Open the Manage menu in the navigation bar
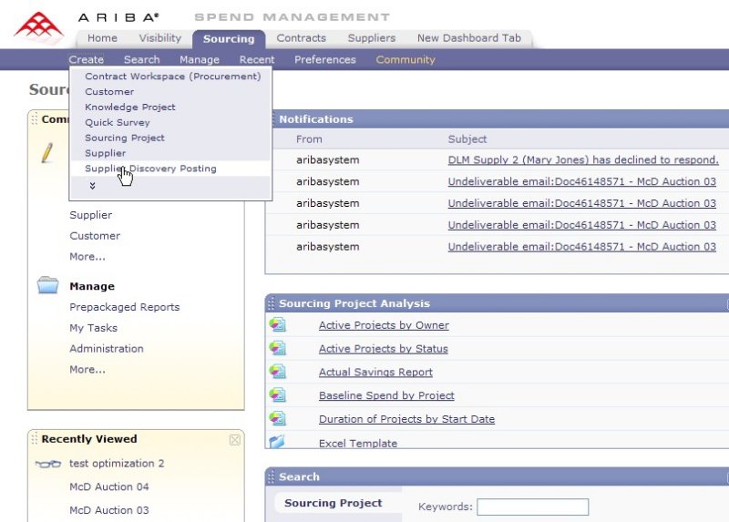 click(x=200, y=59)
